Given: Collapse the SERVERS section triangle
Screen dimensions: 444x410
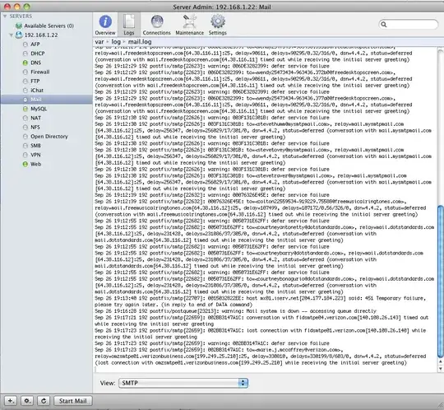Looking at the screenshot, I should point(5,16).
